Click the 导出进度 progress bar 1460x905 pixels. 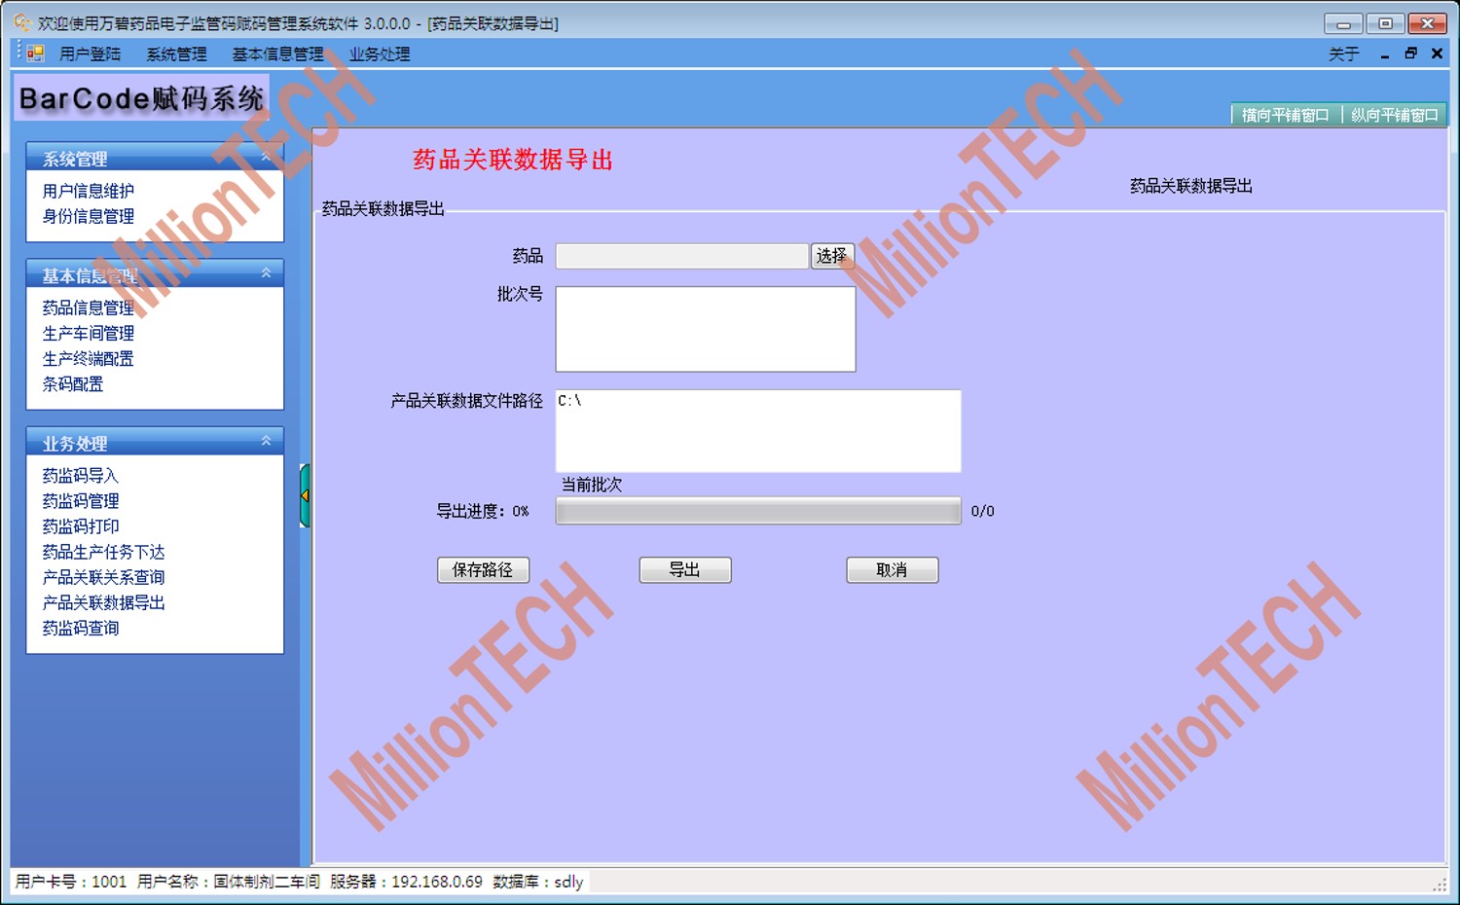click(x=758, y=511)
